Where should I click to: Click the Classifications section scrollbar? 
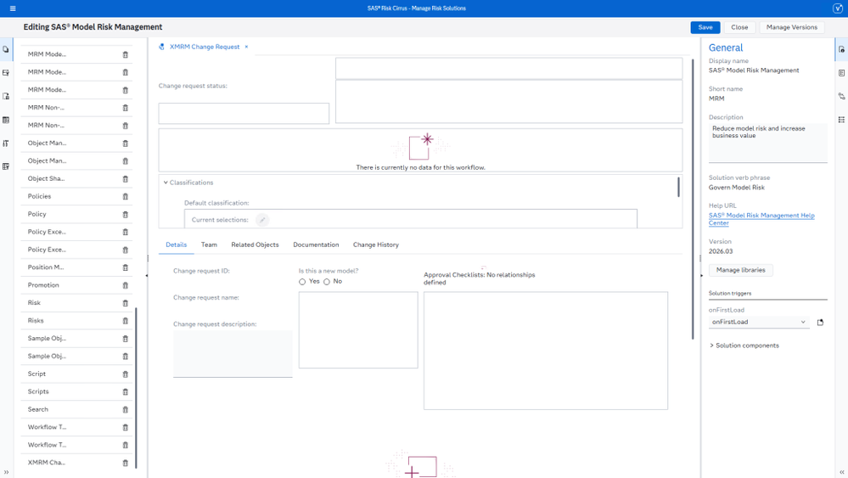pyautogui.click(x=679, y=187)
